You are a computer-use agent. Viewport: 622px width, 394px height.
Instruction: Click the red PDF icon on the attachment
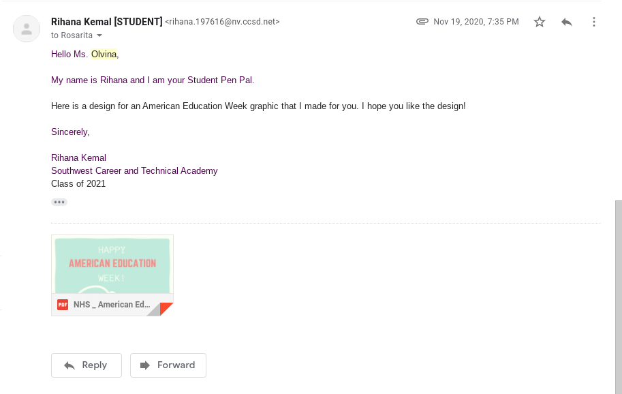(63, 305)
